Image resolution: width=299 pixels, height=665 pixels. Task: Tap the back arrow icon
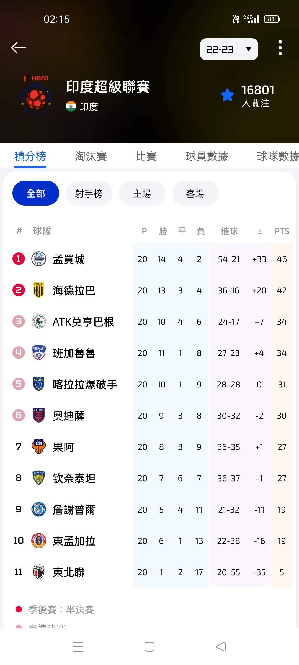pyautogui.click(x=18, y=48)
